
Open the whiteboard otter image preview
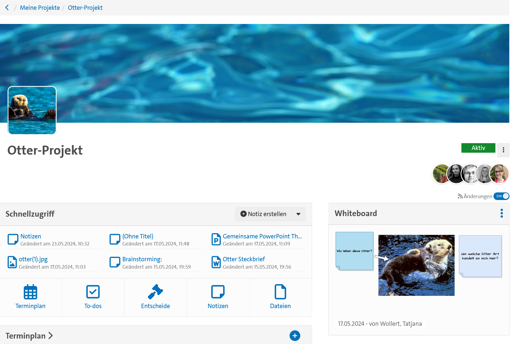[x=416, y=265]
